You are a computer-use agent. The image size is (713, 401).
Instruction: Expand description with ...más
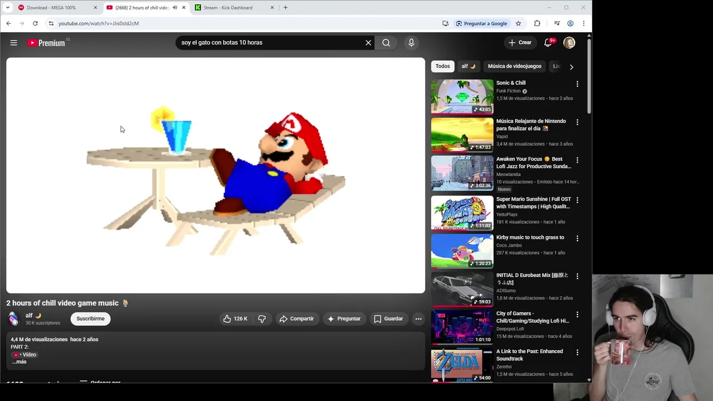click(19, 362)
